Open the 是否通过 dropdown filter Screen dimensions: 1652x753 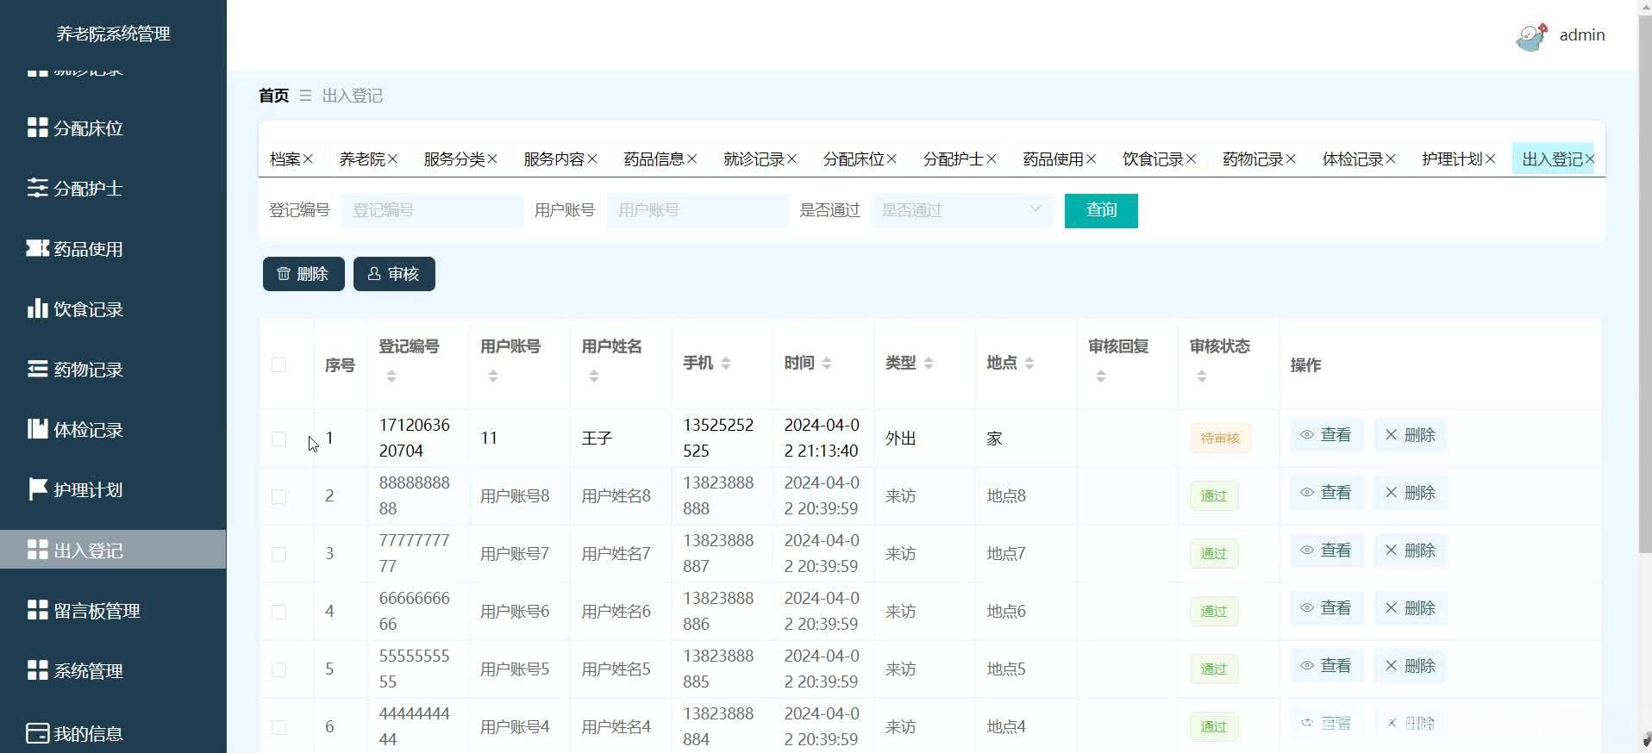[961, 210]
